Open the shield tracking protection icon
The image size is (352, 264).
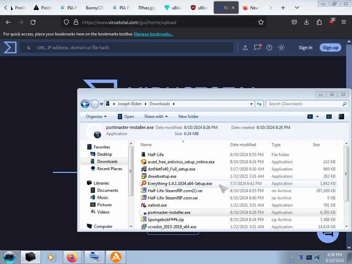(66, 22)
